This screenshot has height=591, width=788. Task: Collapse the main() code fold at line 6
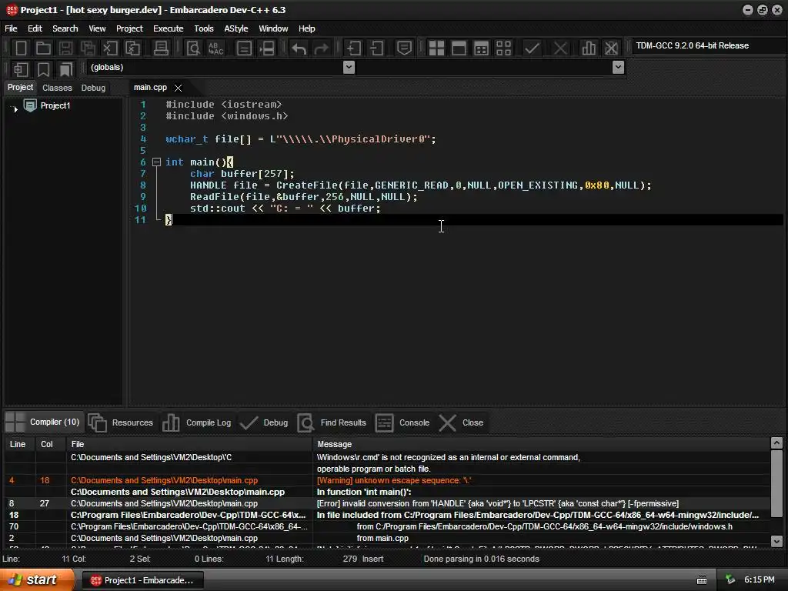pos(156,162)
